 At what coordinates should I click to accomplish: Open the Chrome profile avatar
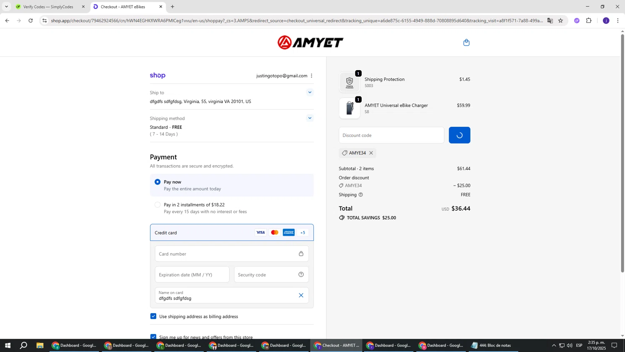(606, 20)
